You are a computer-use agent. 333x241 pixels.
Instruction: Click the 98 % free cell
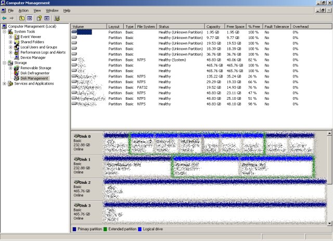click(252, 104)
